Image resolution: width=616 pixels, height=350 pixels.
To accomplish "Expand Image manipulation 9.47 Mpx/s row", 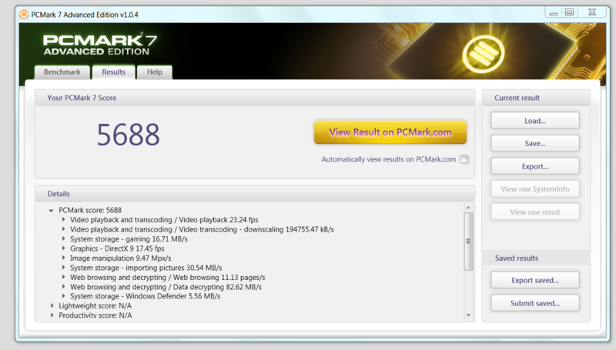I will pos(63,258).
